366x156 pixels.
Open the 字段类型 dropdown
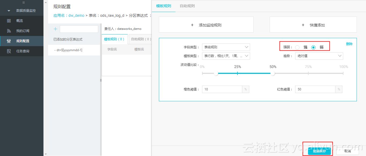click(226, 47)
